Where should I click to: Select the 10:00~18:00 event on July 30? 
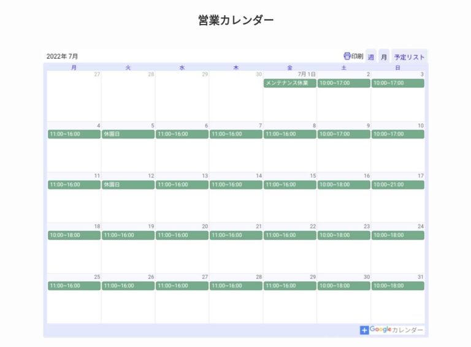[343, 286]
